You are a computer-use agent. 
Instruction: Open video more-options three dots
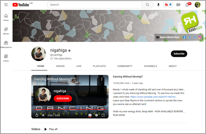[x=102, y=79]
